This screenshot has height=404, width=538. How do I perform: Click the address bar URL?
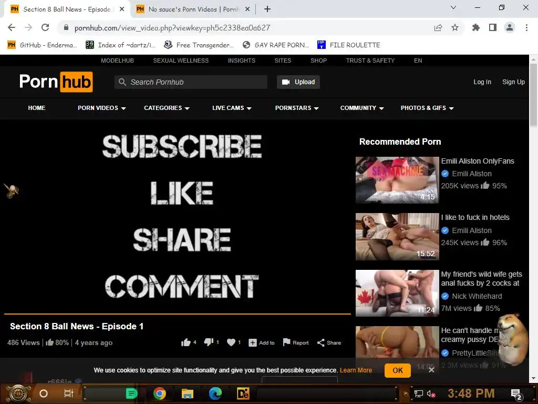(x=172, y=27)
